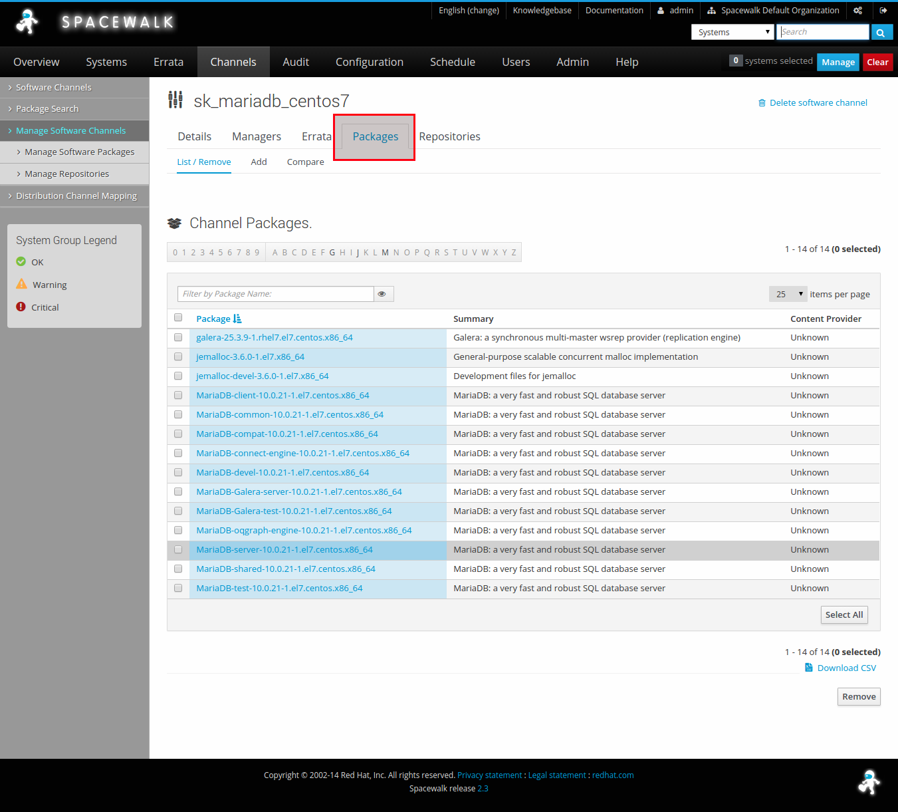Switch to the Errata channel tab
The image size is (898, 812).
pyautogui.click(x=316, y=136)
